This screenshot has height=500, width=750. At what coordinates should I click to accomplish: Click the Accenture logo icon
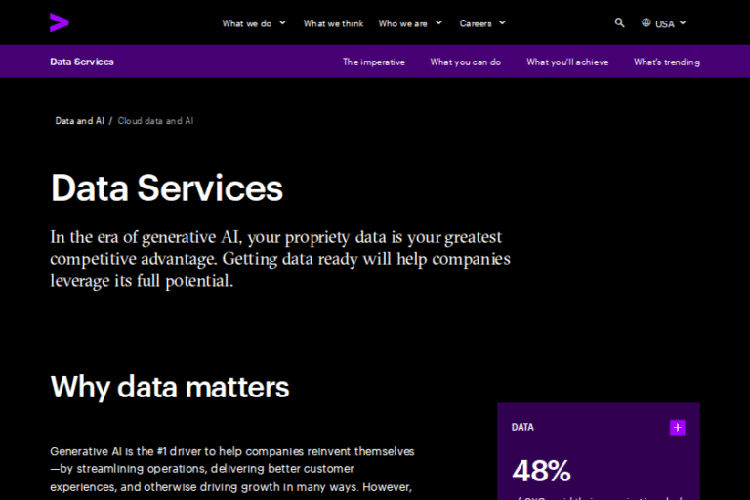[x=60, y=22]
